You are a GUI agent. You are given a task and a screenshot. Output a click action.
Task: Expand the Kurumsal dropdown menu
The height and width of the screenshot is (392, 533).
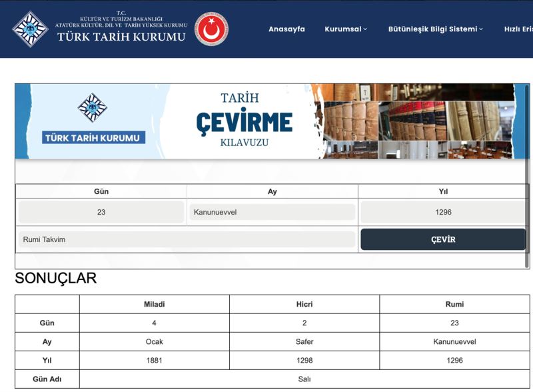point(346,29)
